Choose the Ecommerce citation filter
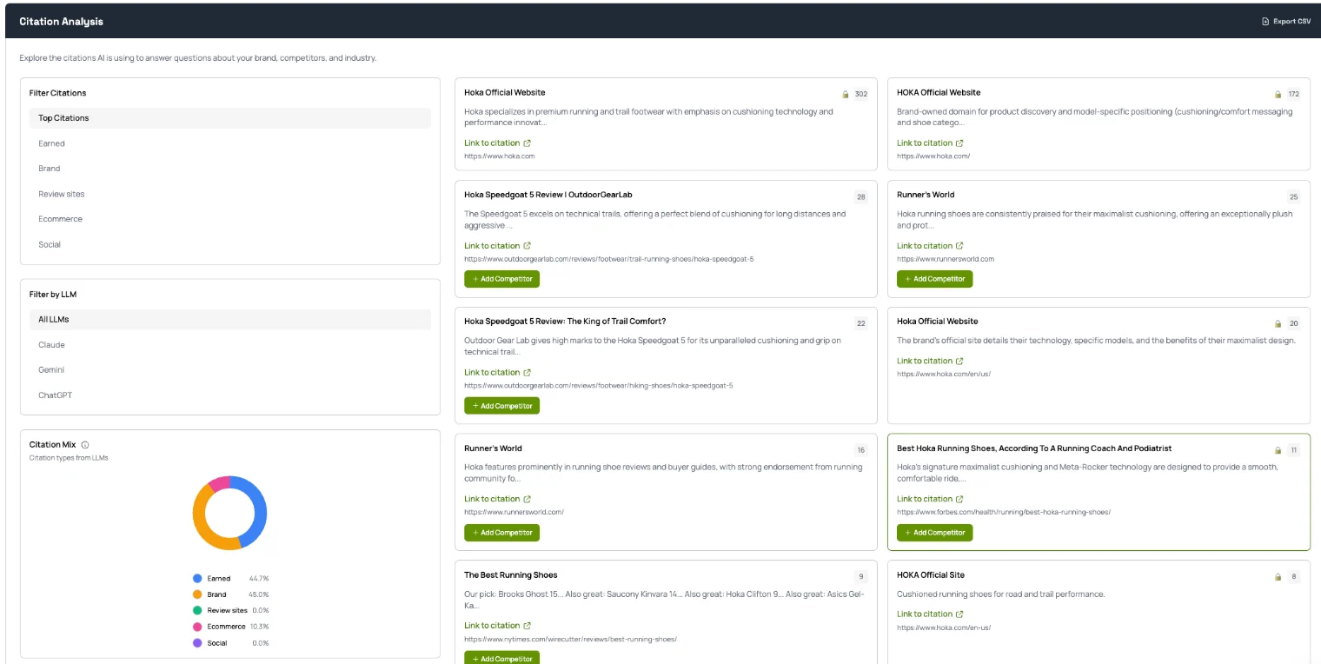This screenshot has width=1321, height=664. (229, 219)
